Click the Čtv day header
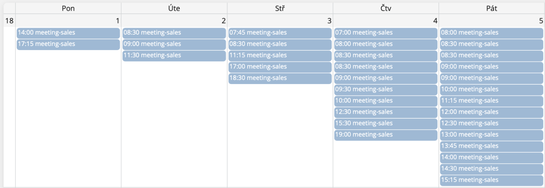Image resolution: width=545 pixels, height=188 pixels. (x=386, y=8)
